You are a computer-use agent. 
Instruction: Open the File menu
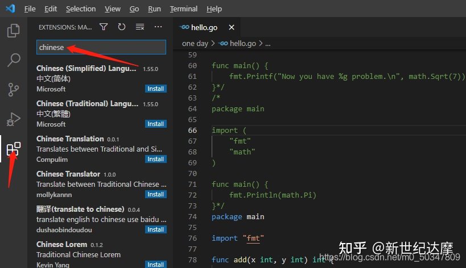pos(30,9)
